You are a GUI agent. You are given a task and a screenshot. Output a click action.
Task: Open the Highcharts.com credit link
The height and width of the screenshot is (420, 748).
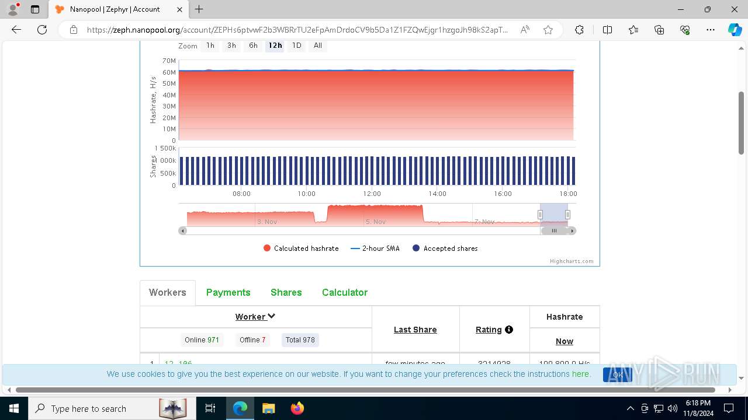[x=572, y=261]
